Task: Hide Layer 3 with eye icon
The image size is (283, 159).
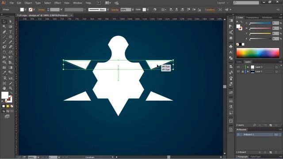Action: point(238,67)
